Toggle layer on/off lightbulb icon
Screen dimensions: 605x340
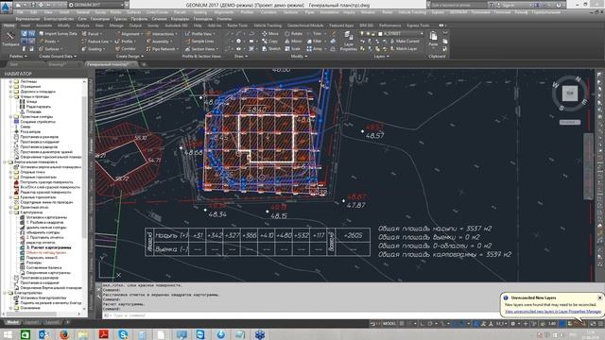pos(362,34)
